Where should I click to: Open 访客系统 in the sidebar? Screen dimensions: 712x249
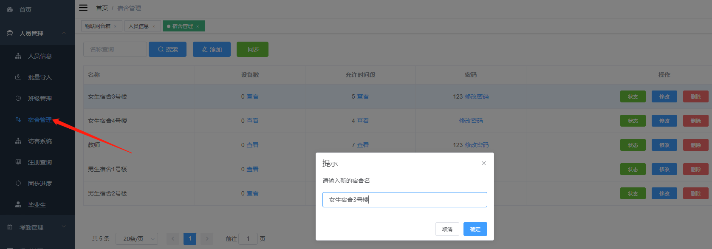[37, 141]
